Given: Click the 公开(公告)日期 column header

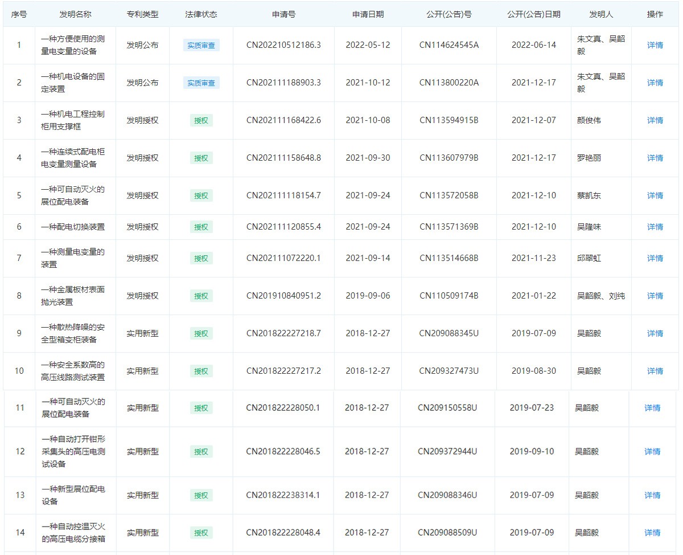Looking at the screenshot, I should pos(533,14).
